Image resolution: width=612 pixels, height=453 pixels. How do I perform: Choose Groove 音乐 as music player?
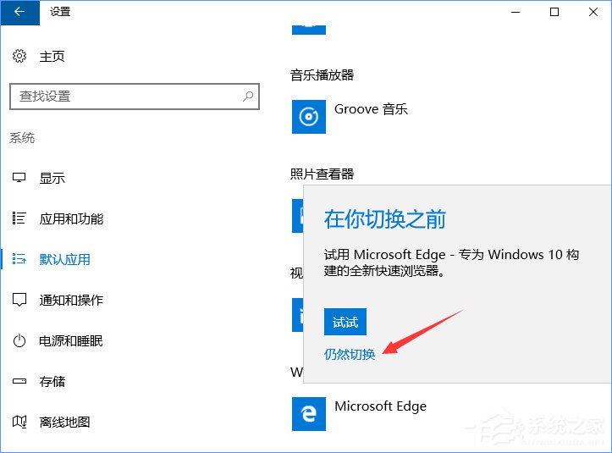[x=371, y=109]
